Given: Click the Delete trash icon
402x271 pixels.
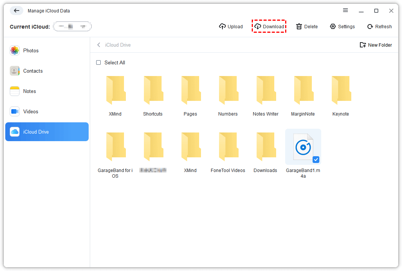Looking at the screenshot, I should tap(299, 26).
